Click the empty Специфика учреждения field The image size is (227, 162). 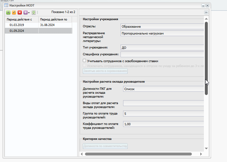(x=162, y=55)
